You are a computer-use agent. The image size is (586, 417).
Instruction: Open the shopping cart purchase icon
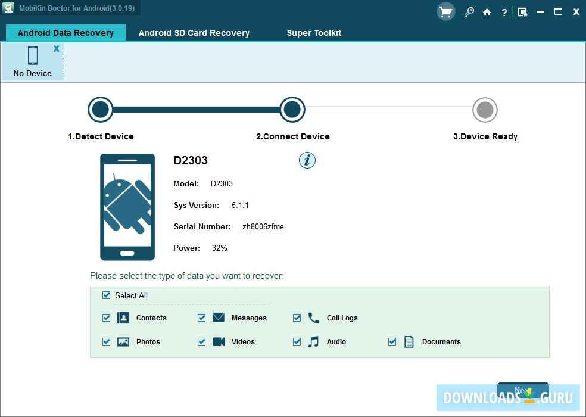(x=445, y=12)
